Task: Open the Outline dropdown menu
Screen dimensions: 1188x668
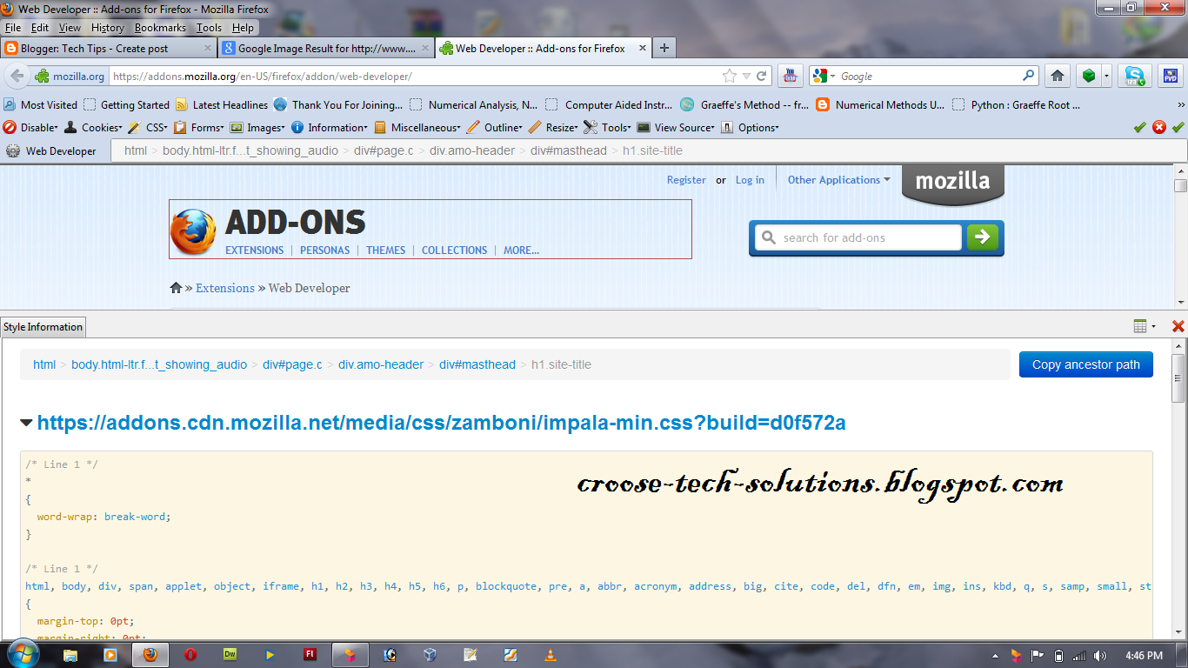Action: [x=495, y=127]
